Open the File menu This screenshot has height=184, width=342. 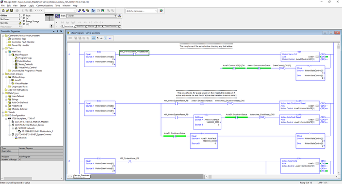(3, 6)
